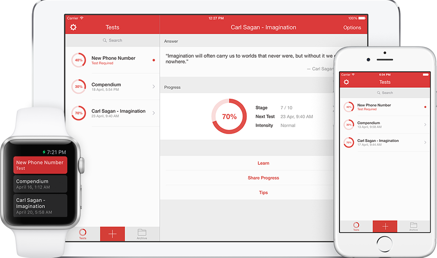Open Carl Sagan - Imagination chevron on iPad
The image size is (437, 258).
click(x=153, y=113)
